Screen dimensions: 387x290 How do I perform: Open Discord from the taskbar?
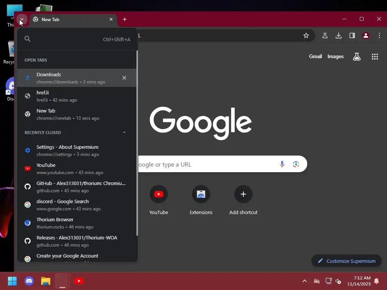[x=29, y=281]
